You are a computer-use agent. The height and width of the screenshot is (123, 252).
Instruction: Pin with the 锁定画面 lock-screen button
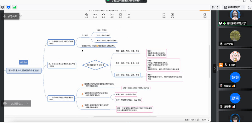pyautogui.click(x=10, y=16)
